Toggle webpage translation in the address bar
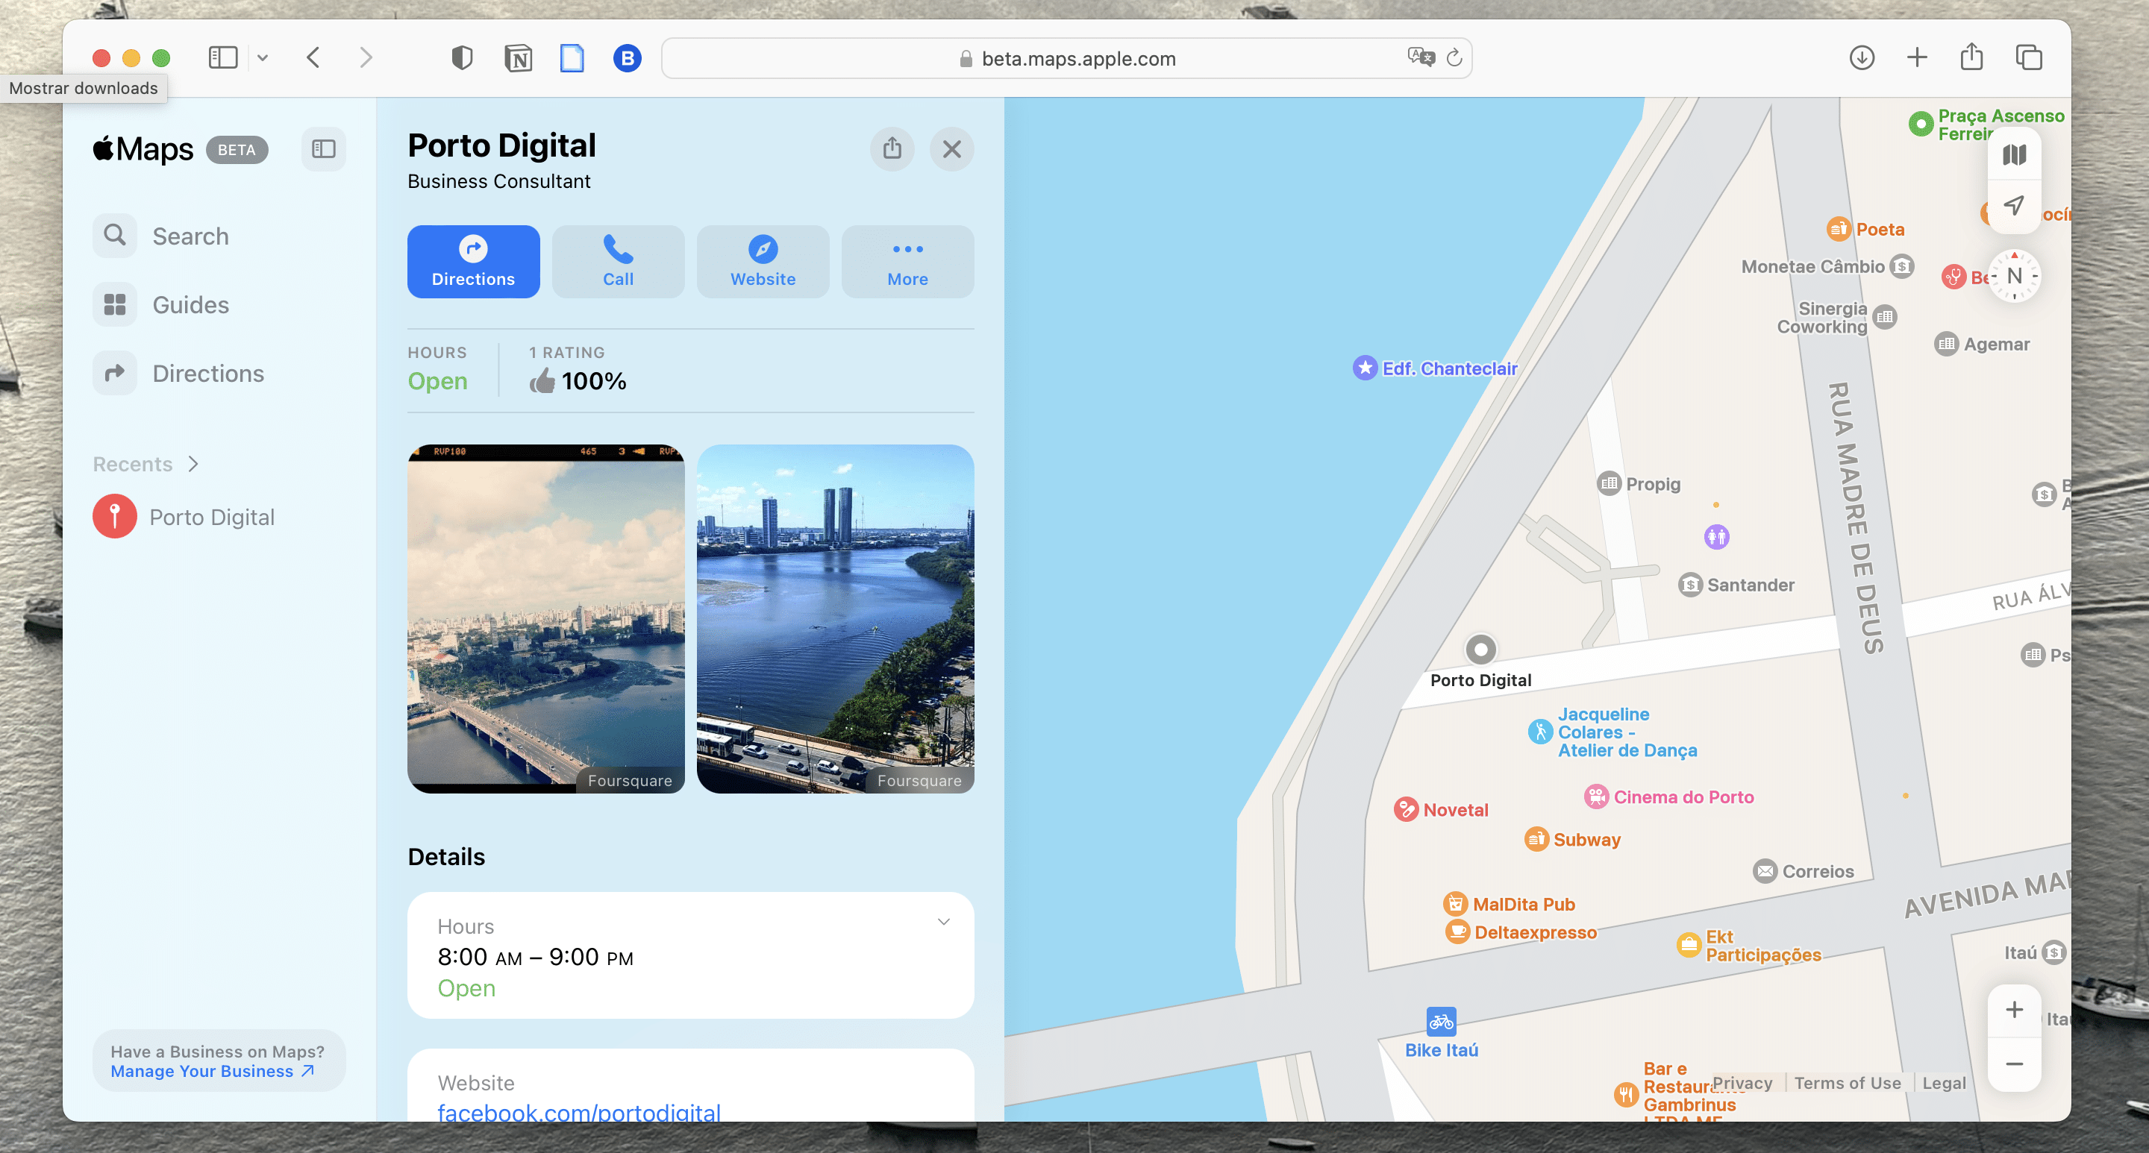 pyautogui.click(x=1420, y=57)
